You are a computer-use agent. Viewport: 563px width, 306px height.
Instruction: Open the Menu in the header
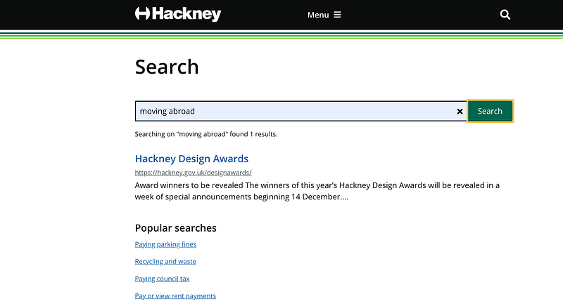click(x=318, y=15)
